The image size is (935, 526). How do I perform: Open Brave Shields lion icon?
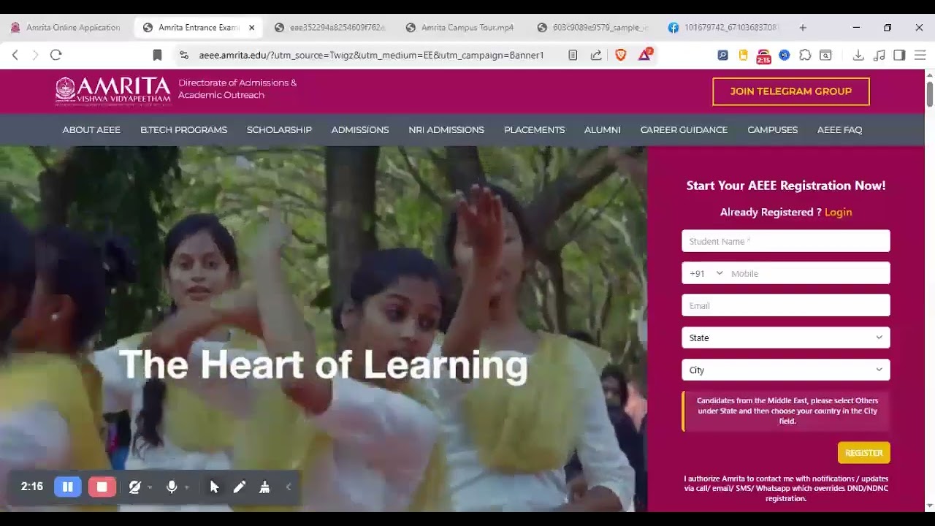pos(621,55)
